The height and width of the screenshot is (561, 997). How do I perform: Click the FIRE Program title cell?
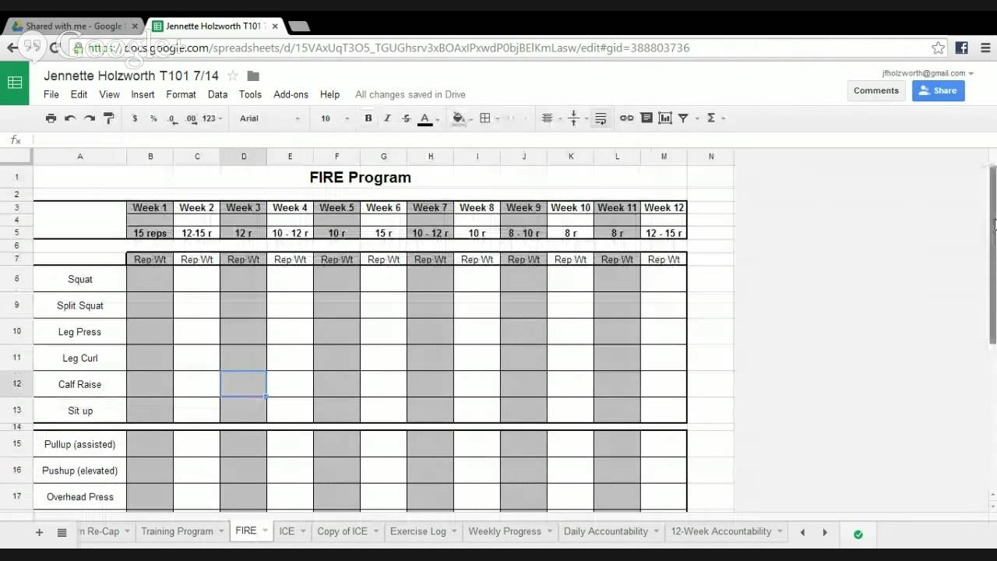pyautogui.click(x=360, y=177)
